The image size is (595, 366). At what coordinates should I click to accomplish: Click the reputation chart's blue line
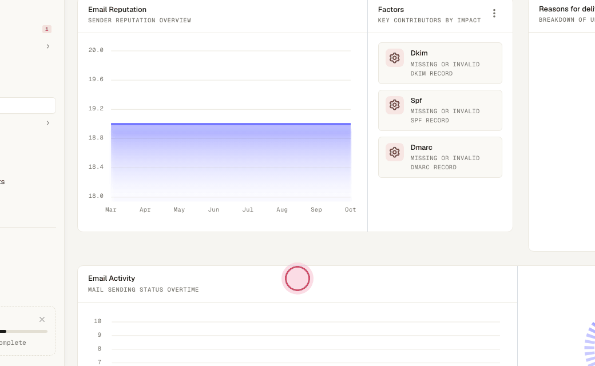pos(231,124)
